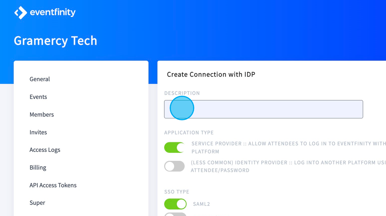Click the Gramercy Tech organization heading
Screen dimensions: 386x216
coord(55,41)
